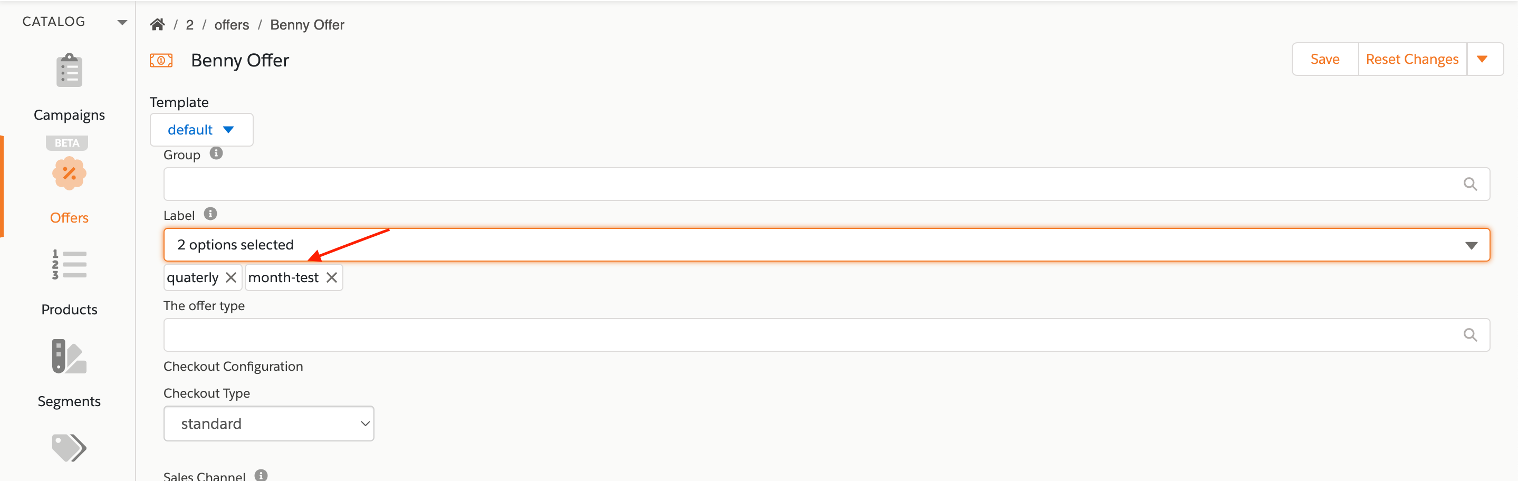Remove the month-test label tag
The width and height of the screenshot is (1518, 481).
pyautogui.click(x=332, y=277)
